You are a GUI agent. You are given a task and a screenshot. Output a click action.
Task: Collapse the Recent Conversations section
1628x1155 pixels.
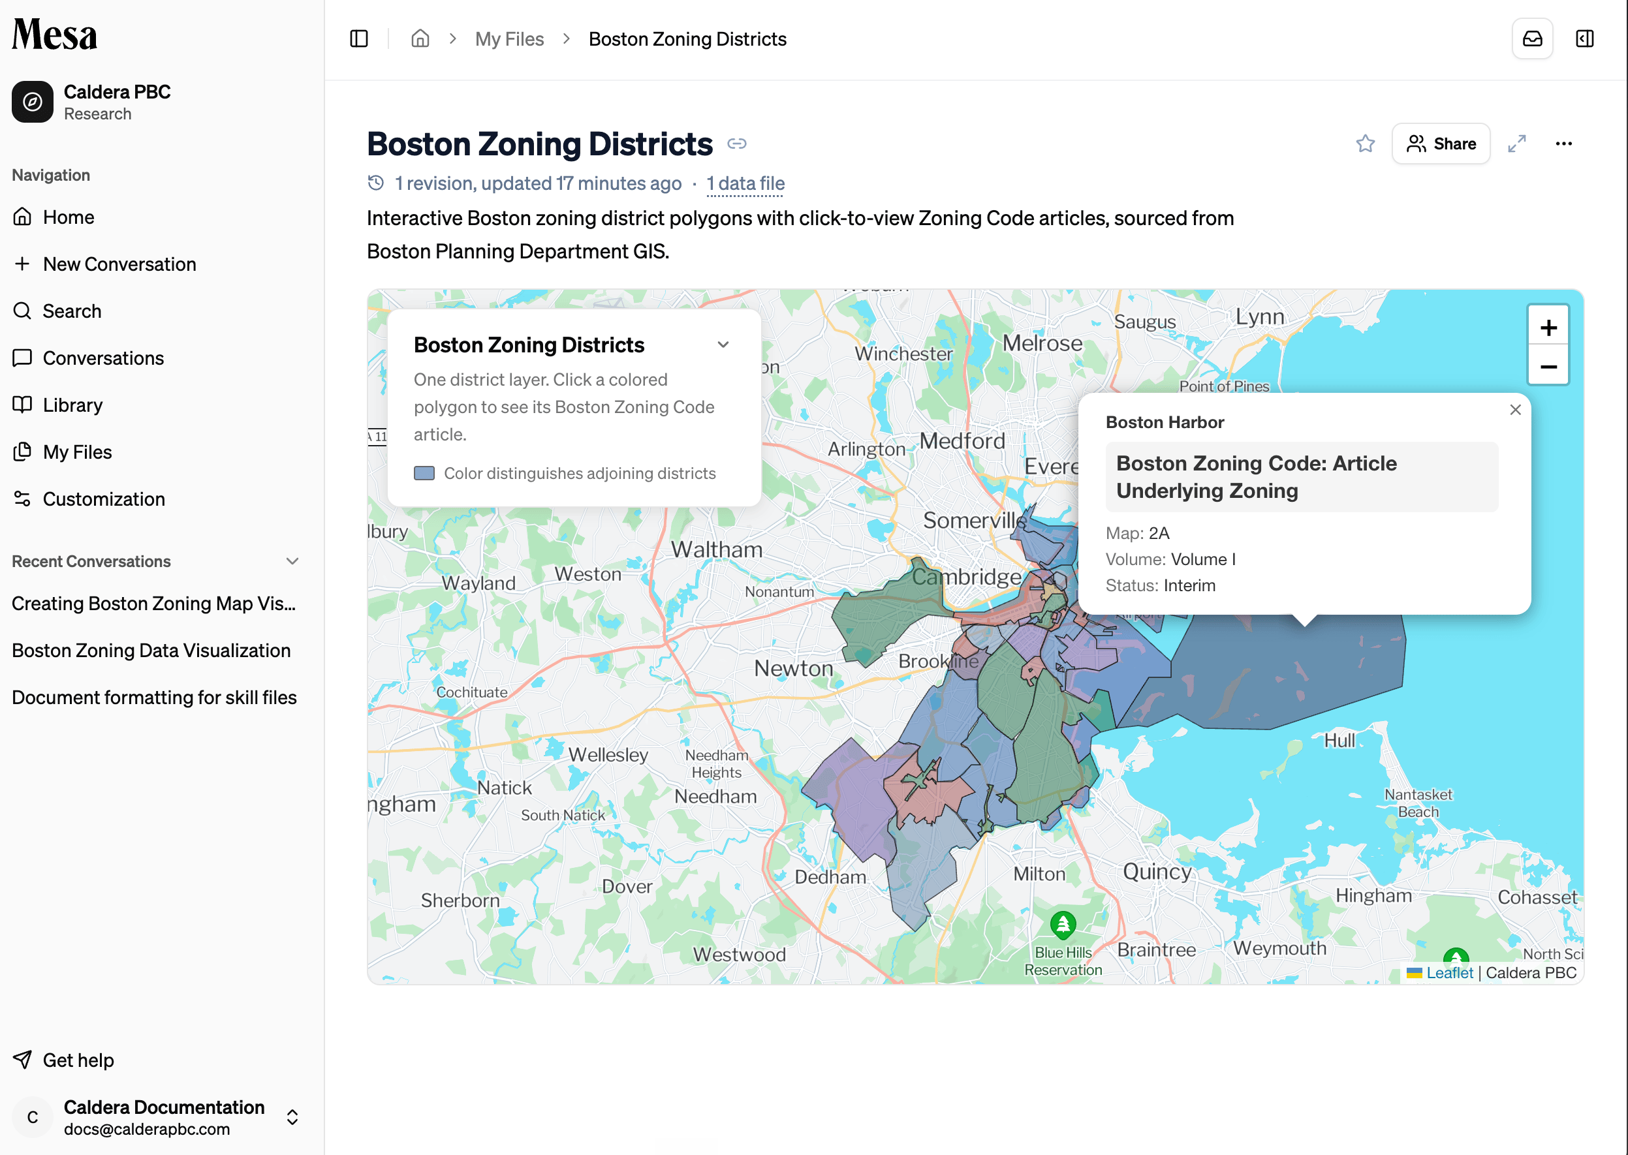click(292, 561)
